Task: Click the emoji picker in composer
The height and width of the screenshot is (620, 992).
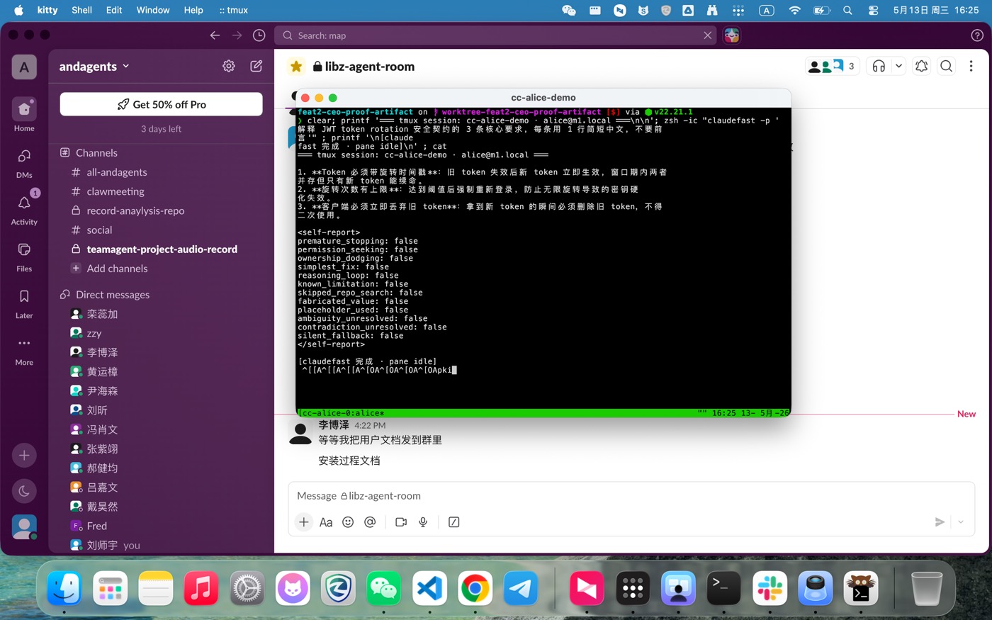Action: point(348,522)
